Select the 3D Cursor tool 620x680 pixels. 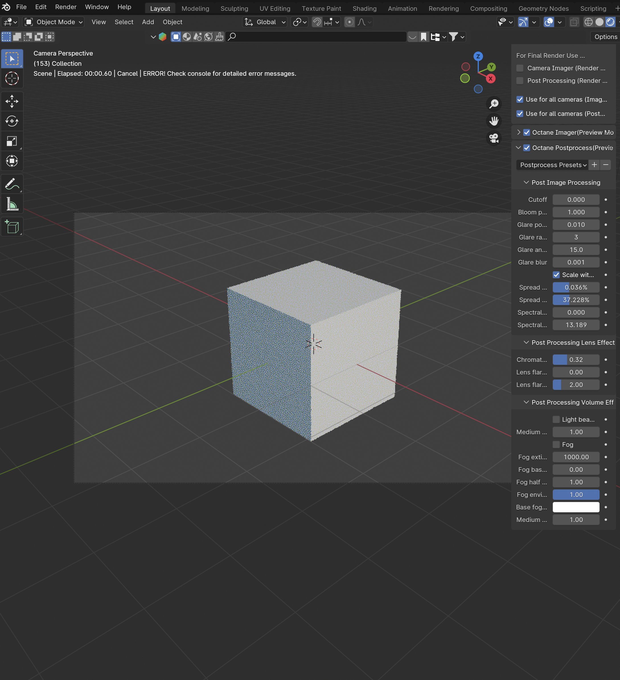click(x=12, y=79)
